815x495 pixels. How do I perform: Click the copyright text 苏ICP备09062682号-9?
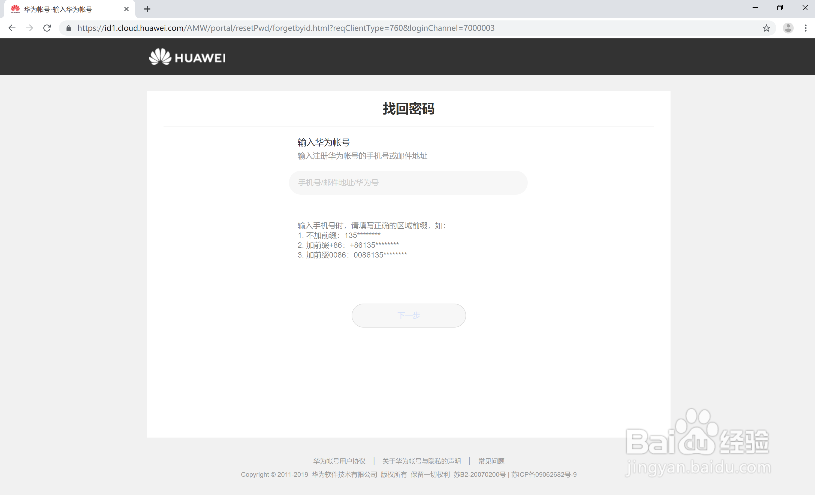tap(544, 474)
